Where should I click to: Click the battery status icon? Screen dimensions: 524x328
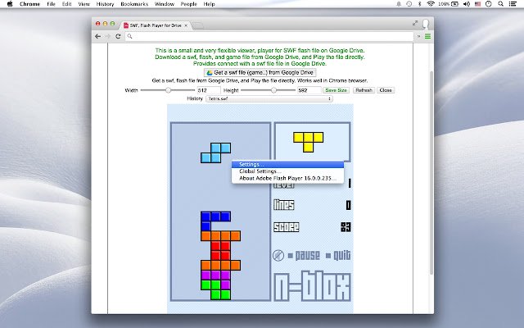pos(455,4)
